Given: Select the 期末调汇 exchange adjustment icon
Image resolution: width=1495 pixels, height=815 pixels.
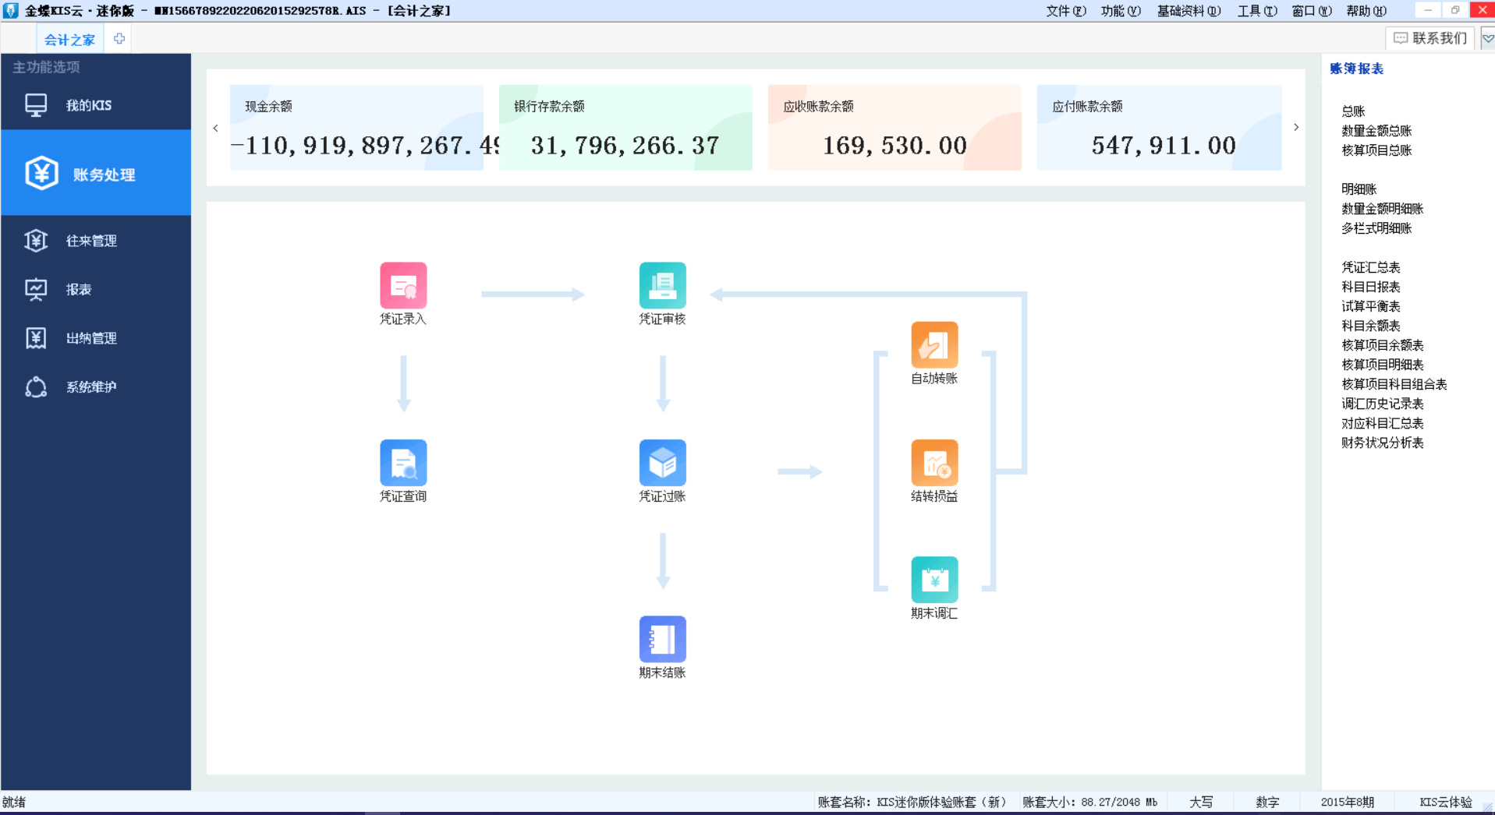Looking at the screenshot, I should click(x=933, y=580).
